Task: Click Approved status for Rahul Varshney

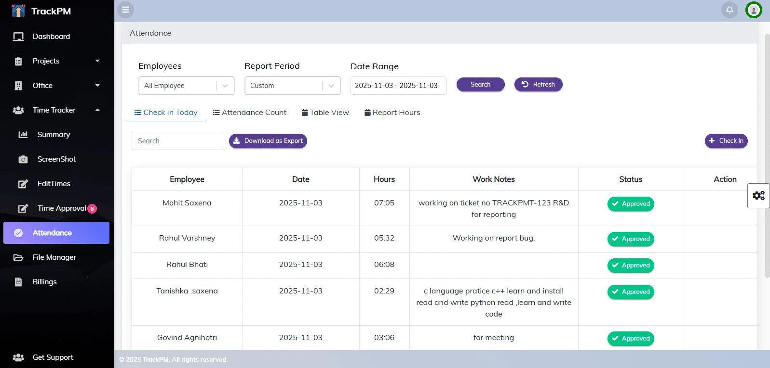Action: tap(631, 239)
